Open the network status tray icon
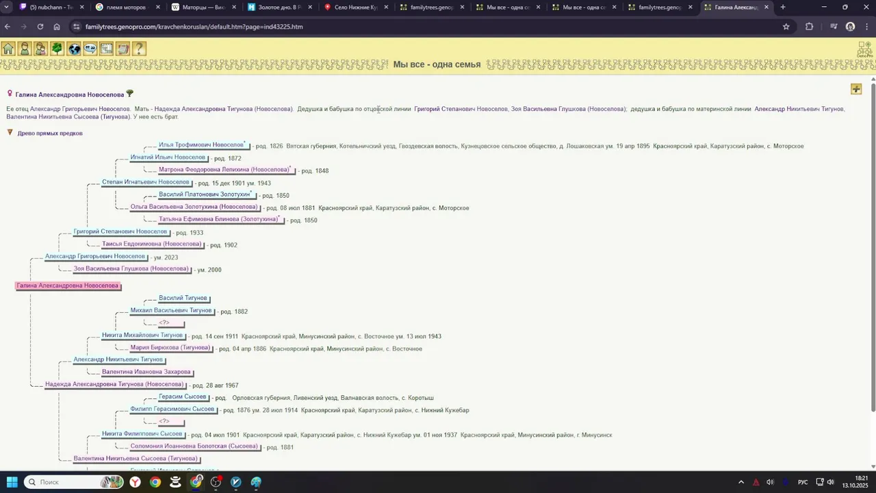Screen dimensions: 876x493 (821, 482)
